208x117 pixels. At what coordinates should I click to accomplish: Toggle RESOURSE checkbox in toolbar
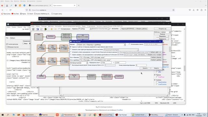tap(110, 29)
